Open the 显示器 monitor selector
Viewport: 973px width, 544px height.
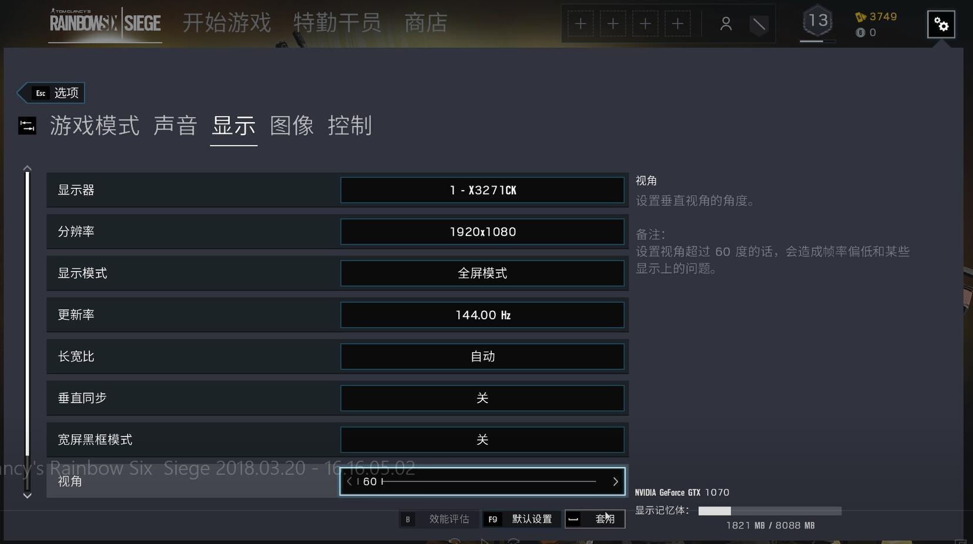pos(482,190)
